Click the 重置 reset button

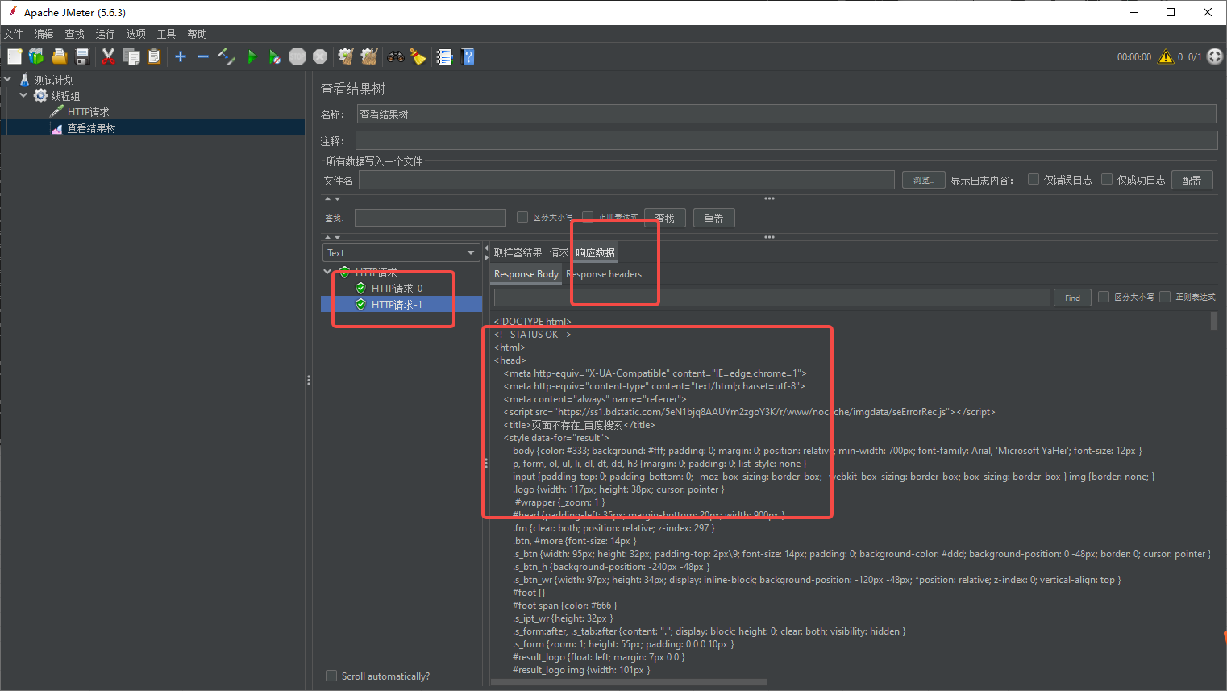tap(714, 218)
